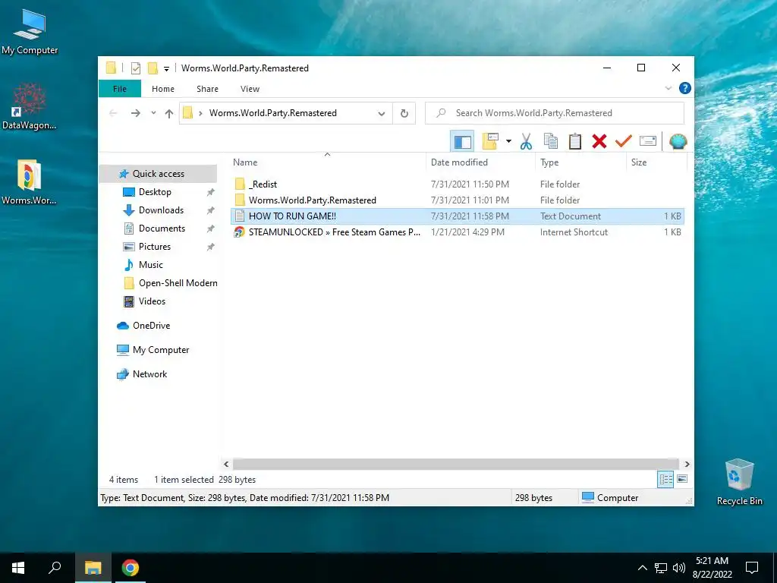Open the View ribbon tab
Image resolution: width=777 pixels, height=583 pixels.
click(x=250, y=89)
